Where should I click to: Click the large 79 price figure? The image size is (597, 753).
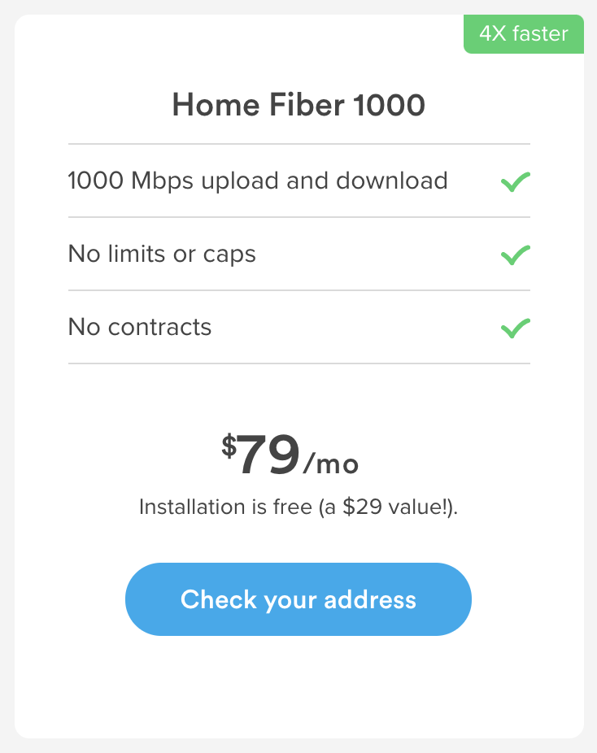(x=268, y=455)
